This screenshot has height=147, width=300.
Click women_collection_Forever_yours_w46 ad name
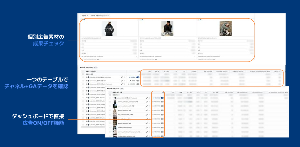pyautogui.click(x=128, y=132)
